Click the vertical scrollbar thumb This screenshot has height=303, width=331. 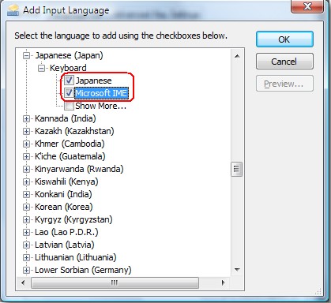(236, 169)
